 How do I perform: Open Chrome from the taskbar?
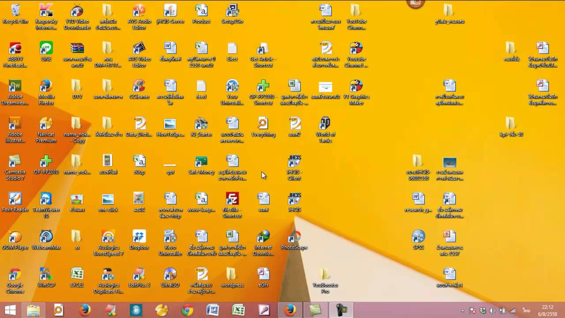[x=187, y=310]
